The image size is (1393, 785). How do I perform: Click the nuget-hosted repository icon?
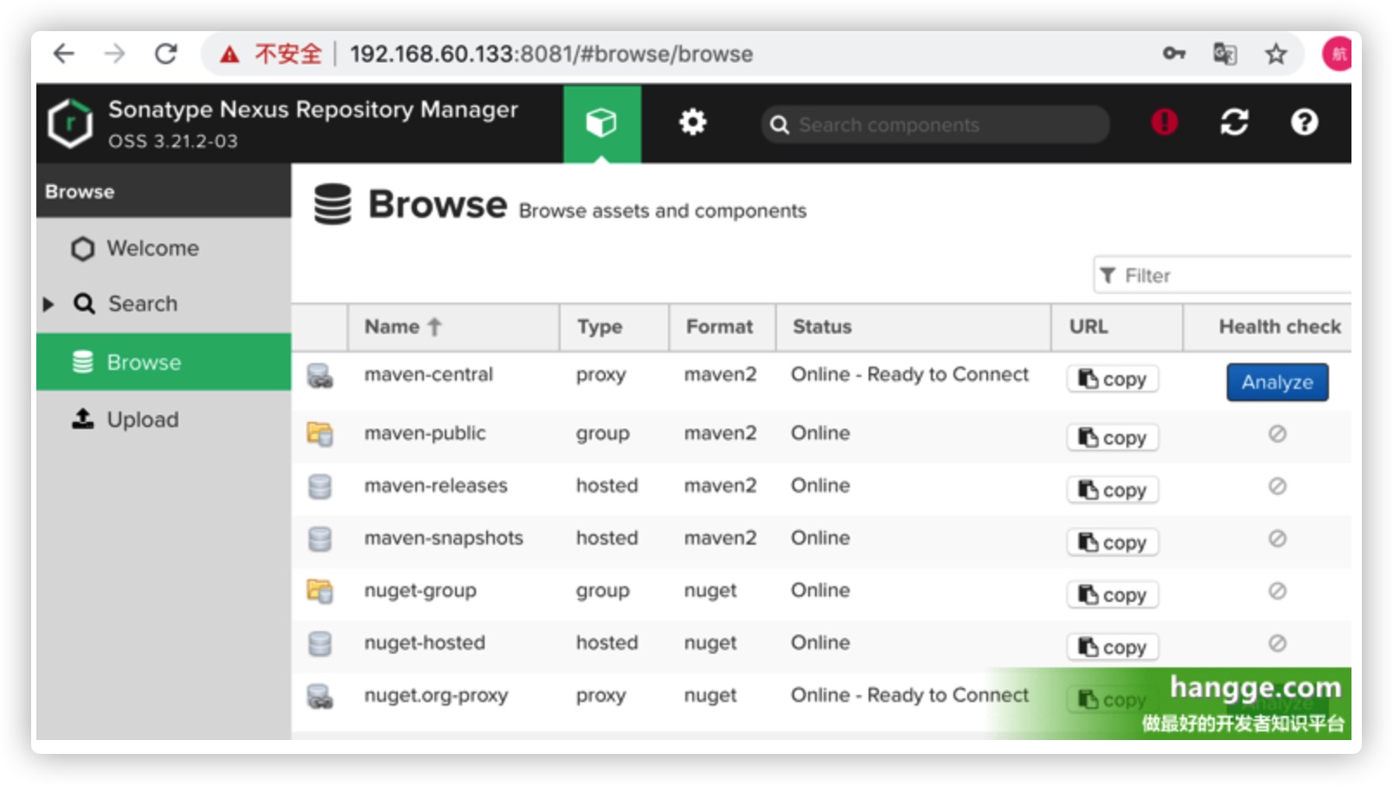pos(320,643)
